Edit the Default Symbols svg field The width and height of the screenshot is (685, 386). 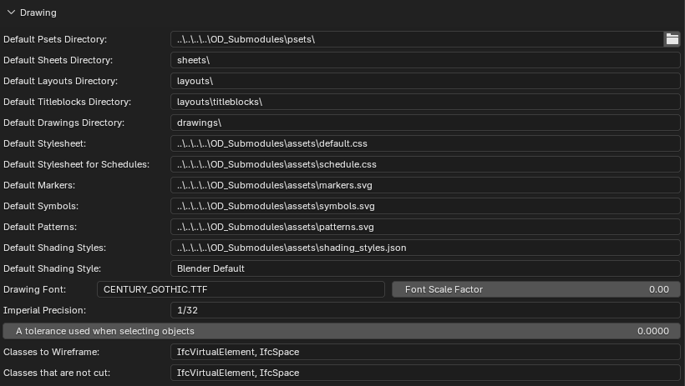(x=425, y=206)
